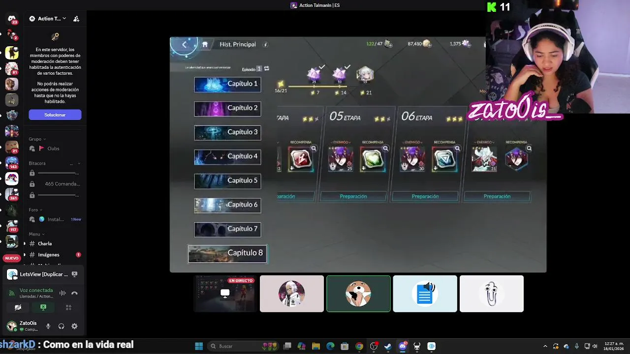630x354 pixels.
Task: Collapse the Menu category
Action: [37, 234]
